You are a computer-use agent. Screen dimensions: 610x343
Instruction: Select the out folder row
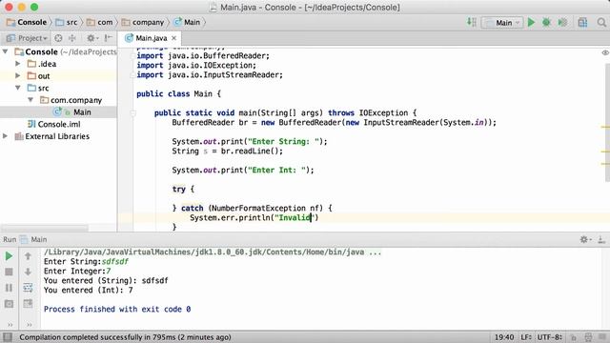(58, 76)
